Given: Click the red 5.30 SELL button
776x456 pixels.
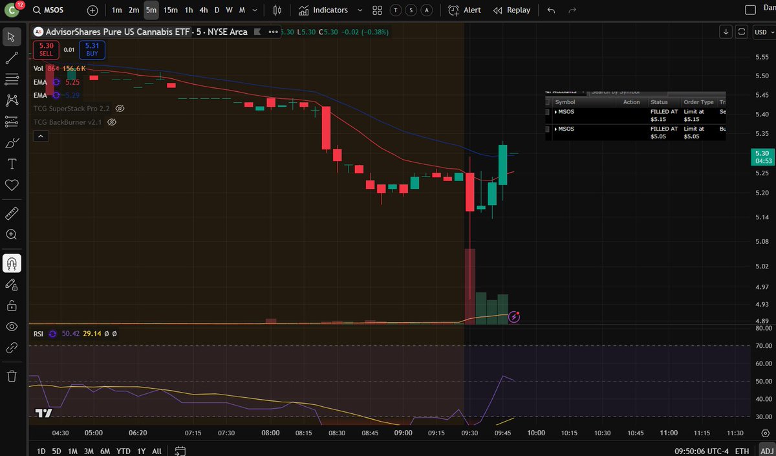Looking at the screenshot, I should point(46,49).
